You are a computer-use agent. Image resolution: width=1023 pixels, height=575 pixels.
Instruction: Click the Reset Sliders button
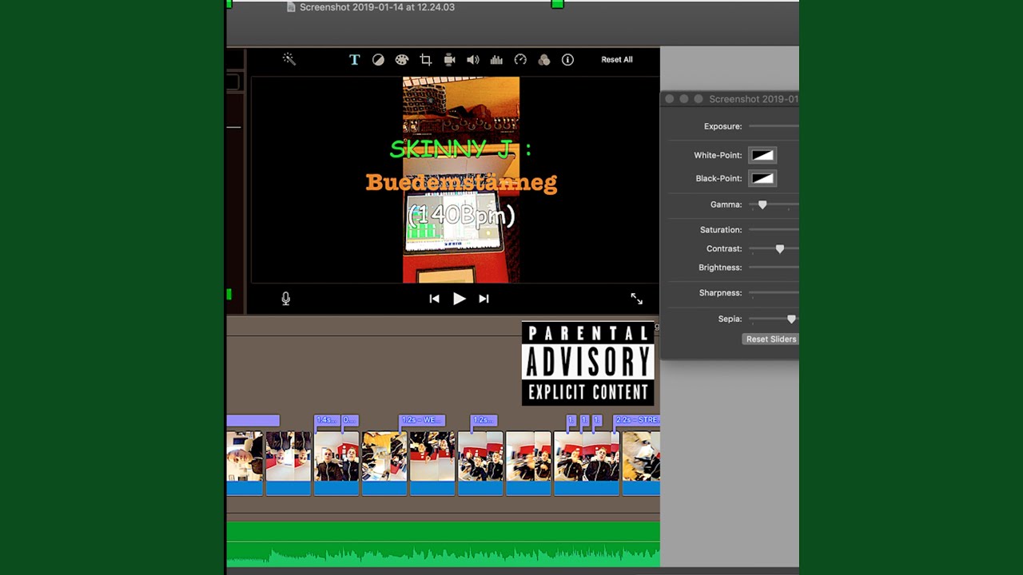770,339
